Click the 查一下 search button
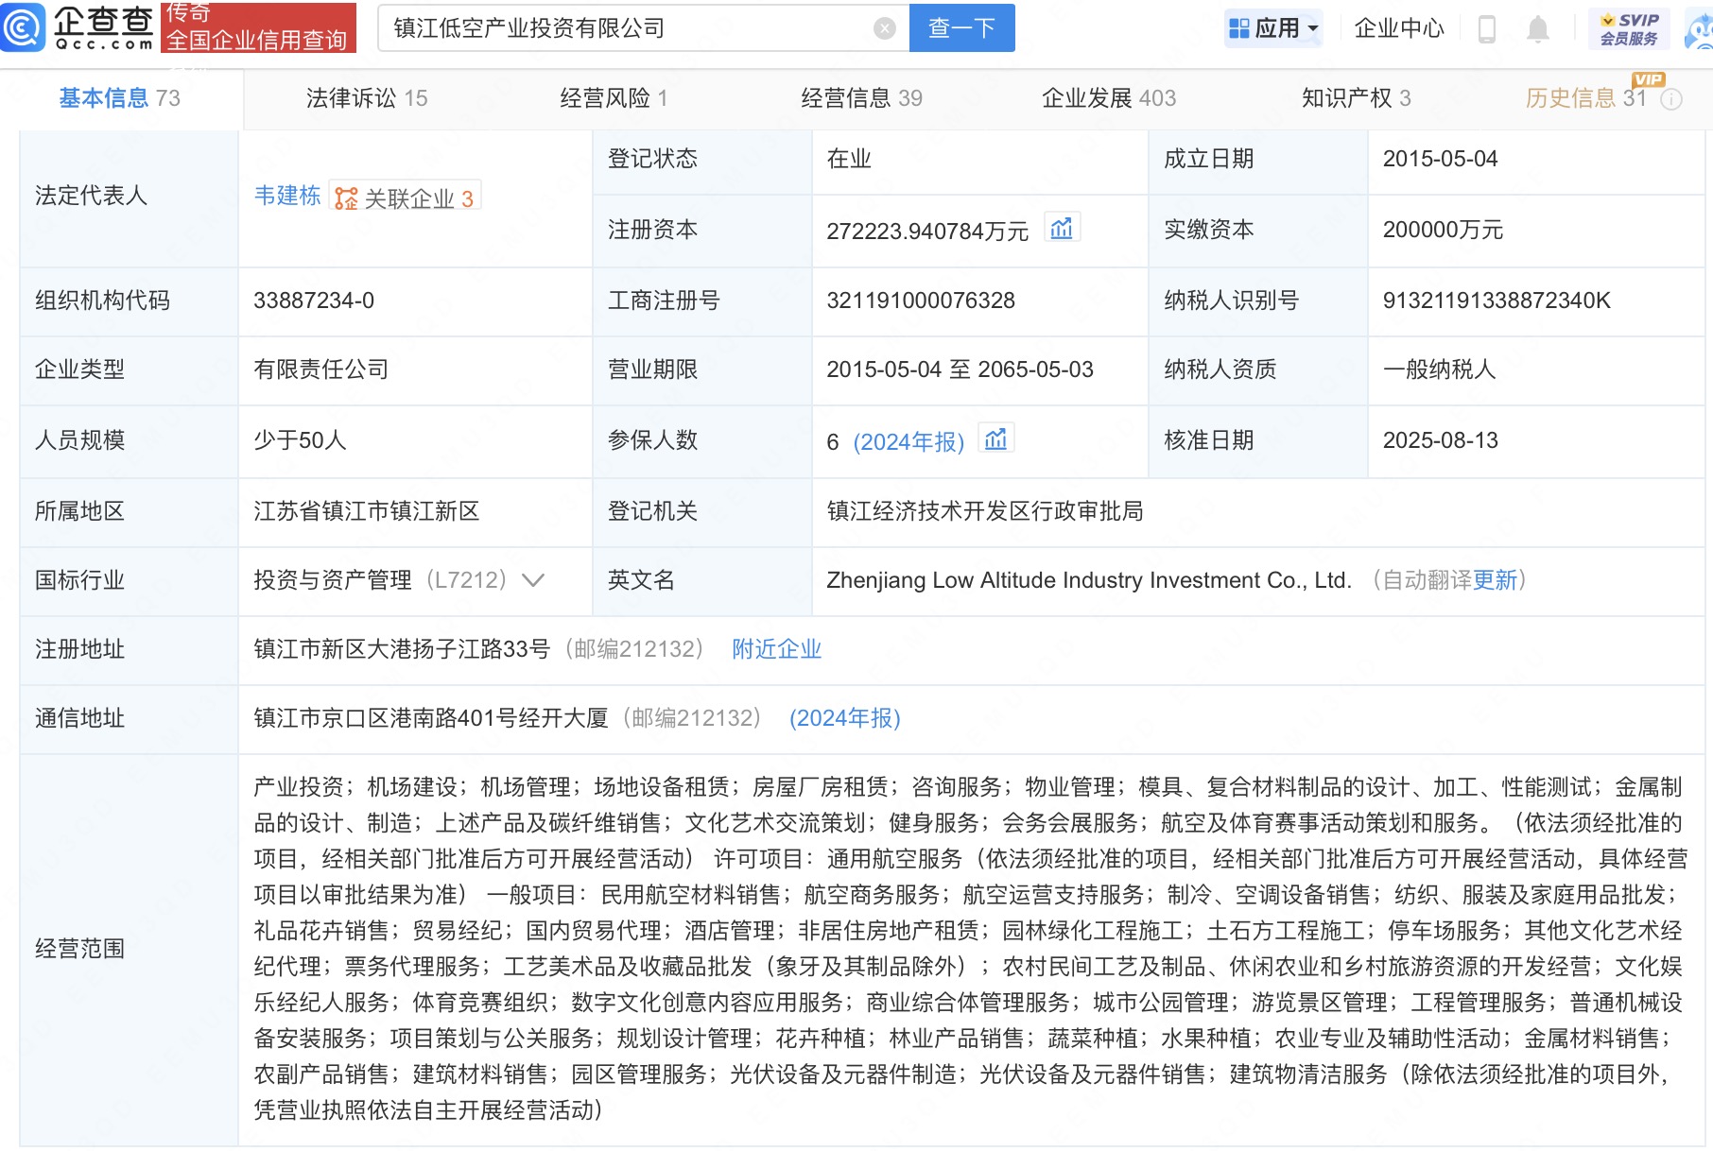The image size is (1713, 1151). [x=961, y=28]
